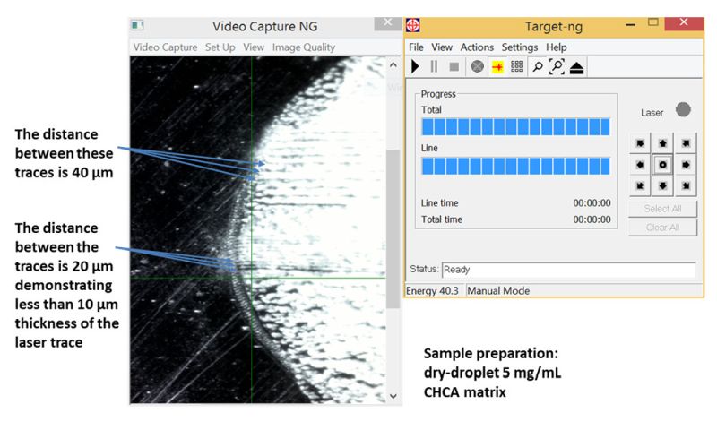
Task: Click the Target-ng red crosshair app icon
Action: click(x=413, y=26)
